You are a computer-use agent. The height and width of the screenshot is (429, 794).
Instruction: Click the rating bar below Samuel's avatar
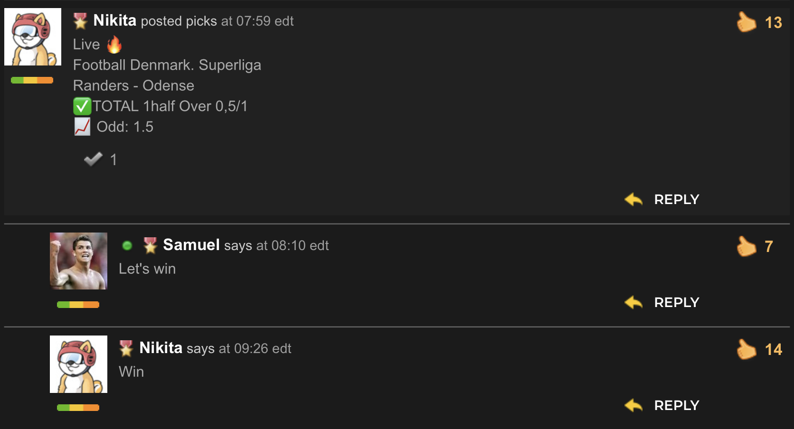coord(78,305)
